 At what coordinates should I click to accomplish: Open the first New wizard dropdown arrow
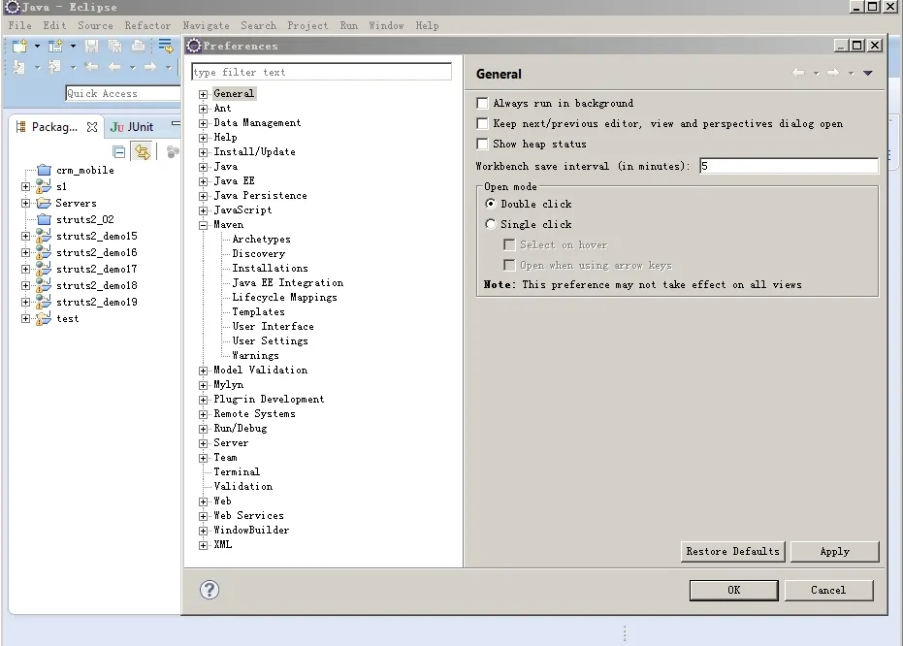[x=37, y=46]
